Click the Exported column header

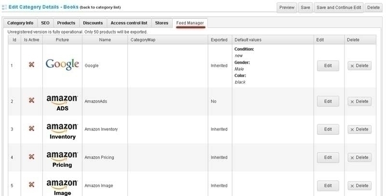click(x=219, y=39)
